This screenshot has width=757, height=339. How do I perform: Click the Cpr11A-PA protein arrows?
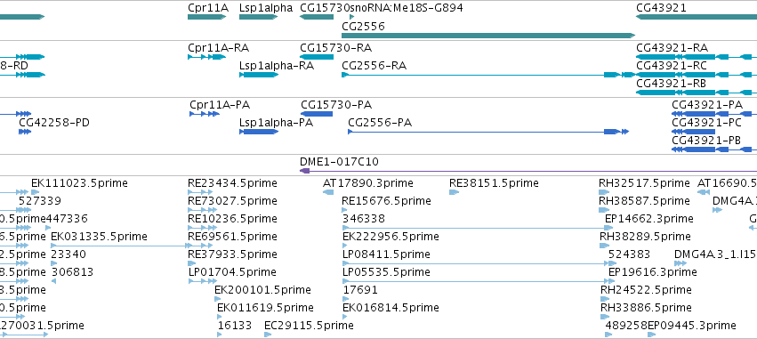(205, 114)
